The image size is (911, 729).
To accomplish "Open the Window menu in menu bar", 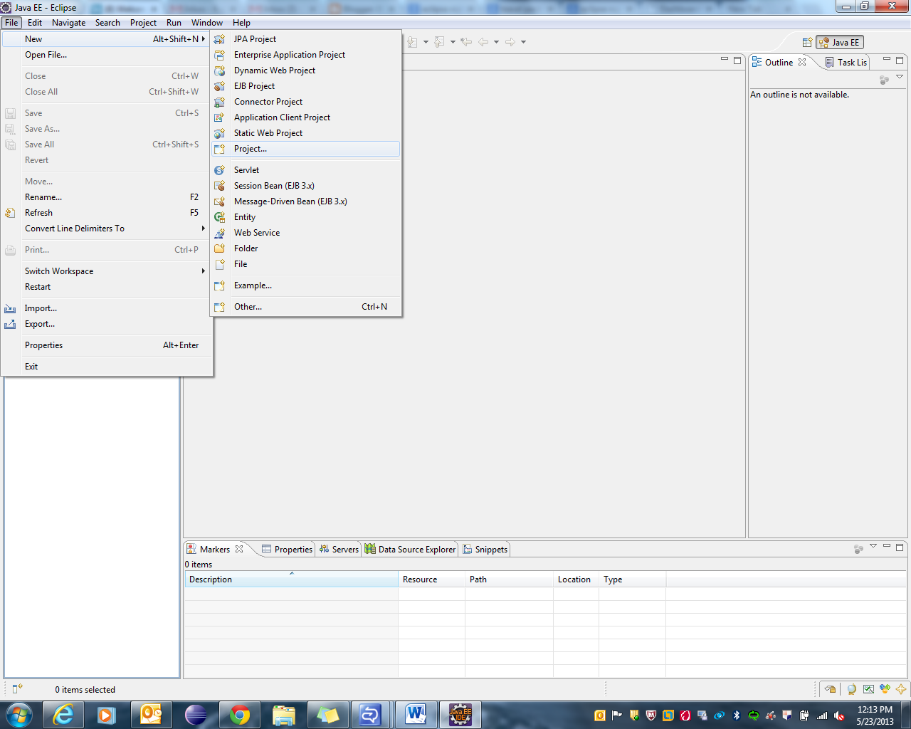I will 207,23.
